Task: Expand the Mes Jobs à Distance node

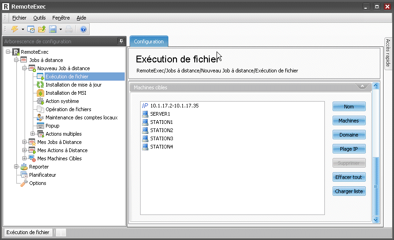Action: point(25,142)
